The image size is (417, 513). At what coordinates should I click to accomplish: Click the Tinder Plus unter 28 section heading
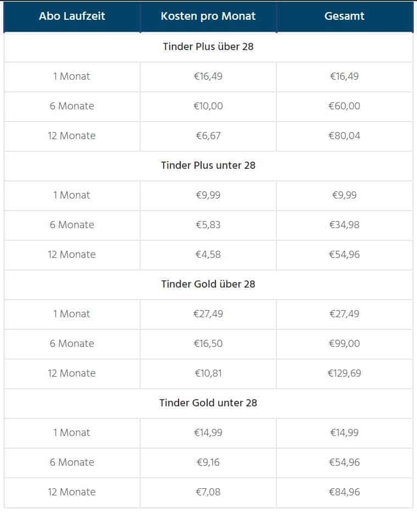pos(208,166)
